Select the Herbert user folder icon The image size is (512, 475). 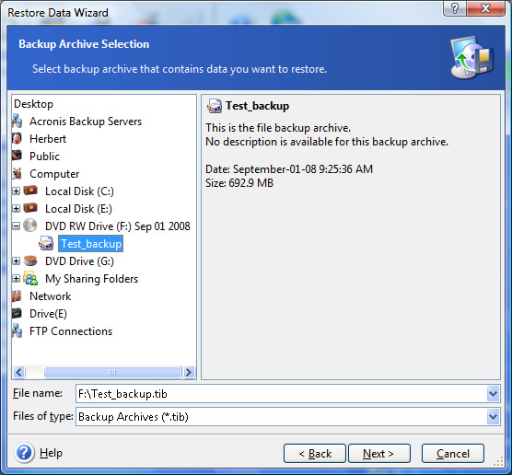click(17, 139)
